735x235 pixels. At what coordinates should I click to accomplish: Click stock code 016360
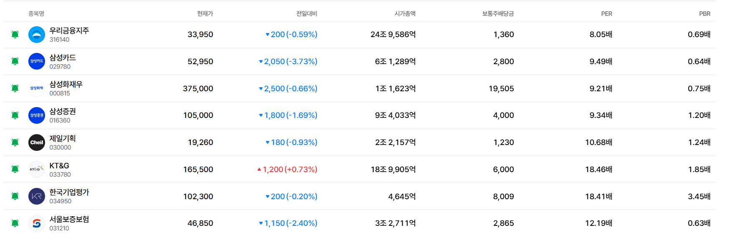[x=60, y=120]
